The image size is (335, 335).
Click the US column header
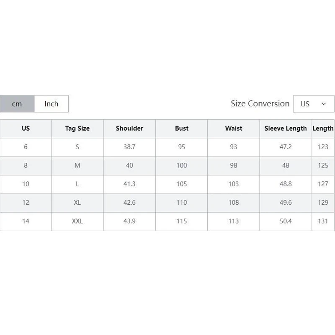click(26, 129)
